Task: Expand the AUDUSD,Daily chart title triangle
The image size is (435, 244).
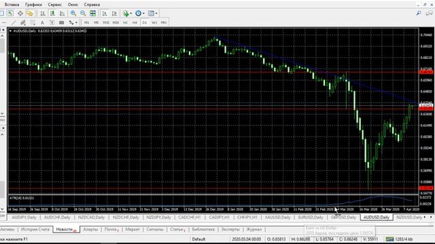Action: click(x=10, y=31)
